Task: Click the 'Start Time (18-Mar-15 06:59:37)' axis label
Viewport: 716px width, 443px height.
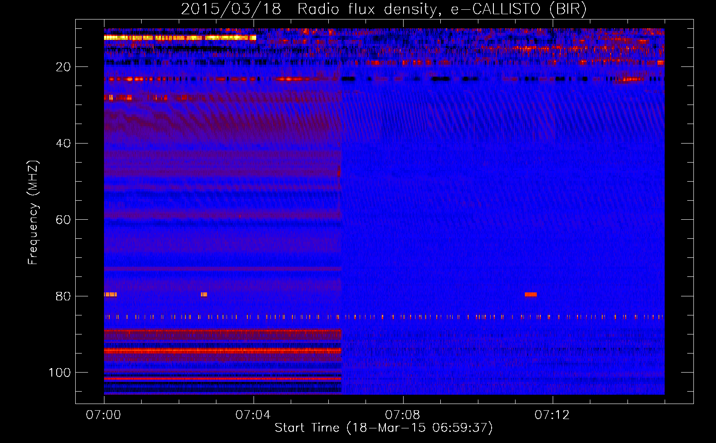Action: (384, 428)
